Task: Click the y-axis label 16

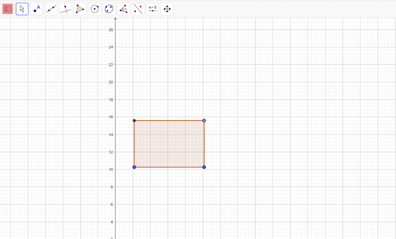Action: coord(111,117)
